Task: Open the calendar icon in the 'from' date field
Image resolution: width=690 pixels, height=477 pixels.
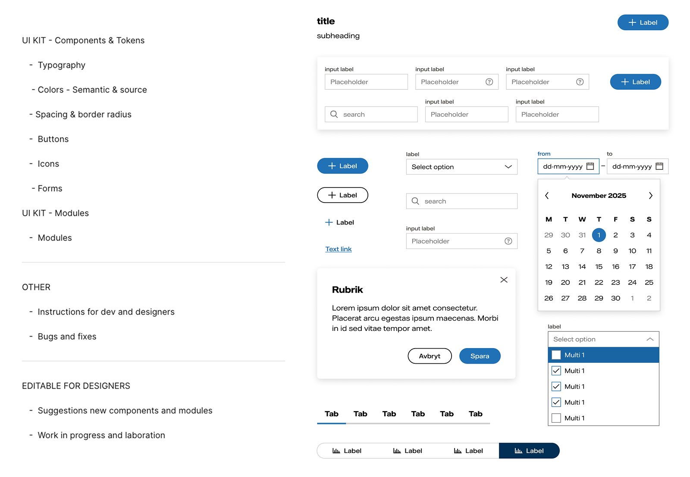Action: click(x=590, y=166)
